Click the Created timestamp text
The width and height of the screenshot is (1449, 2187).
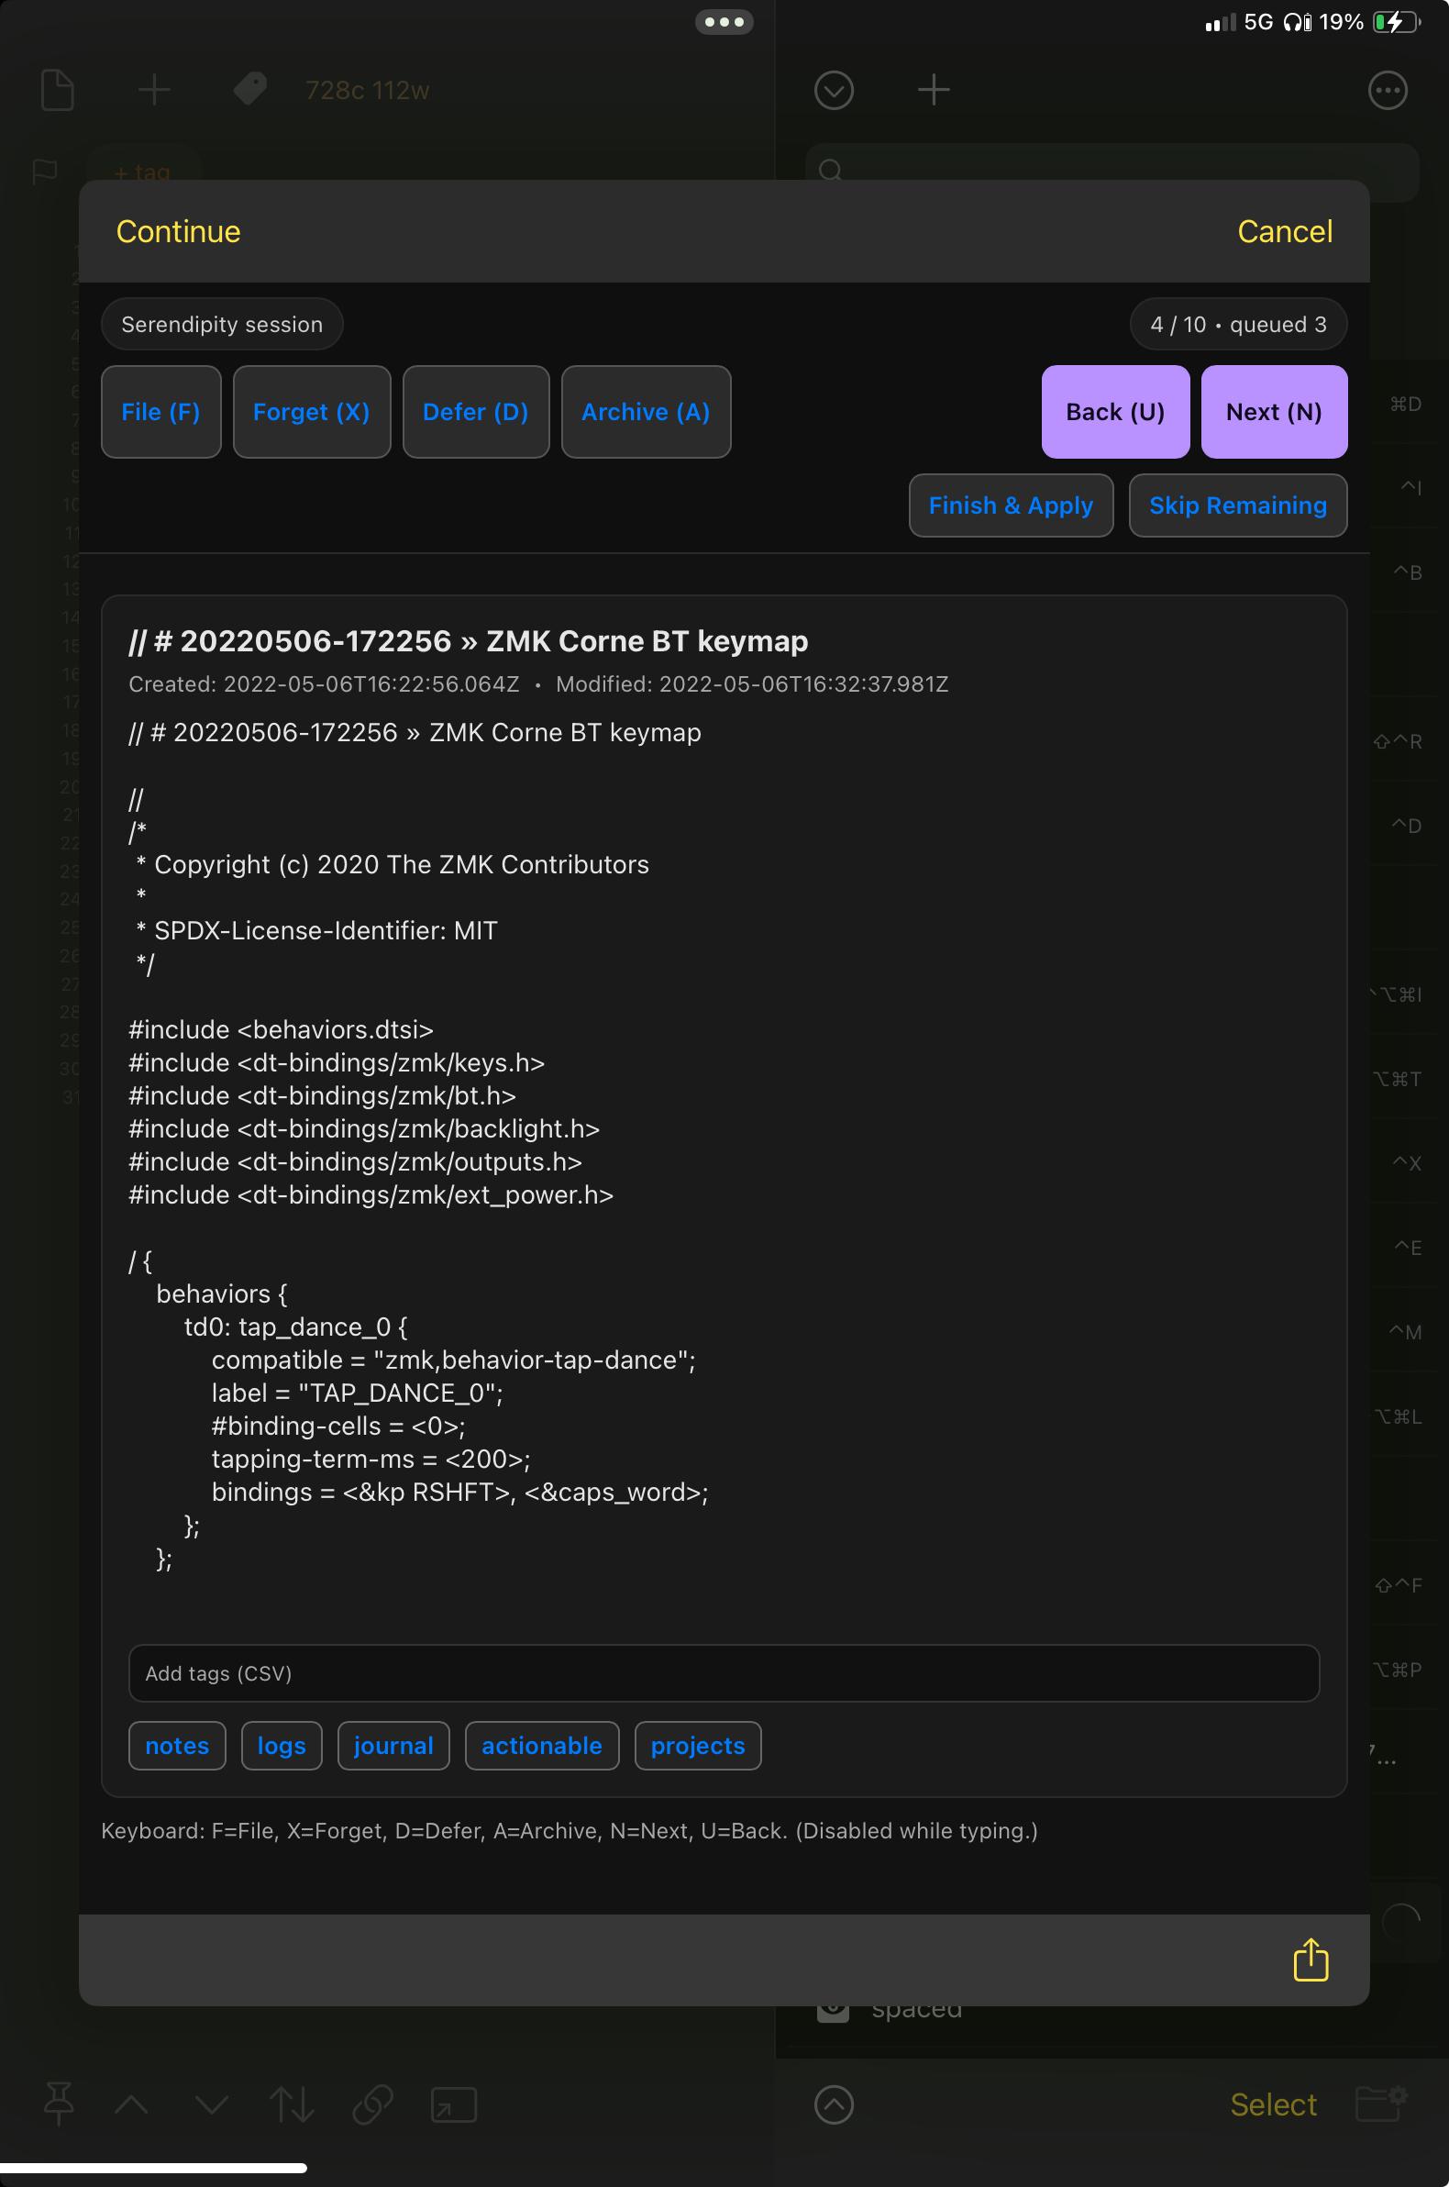(325, 684)
